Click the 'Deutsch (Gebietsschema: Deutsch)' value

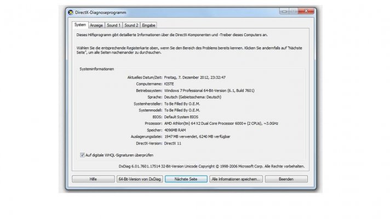192,97
